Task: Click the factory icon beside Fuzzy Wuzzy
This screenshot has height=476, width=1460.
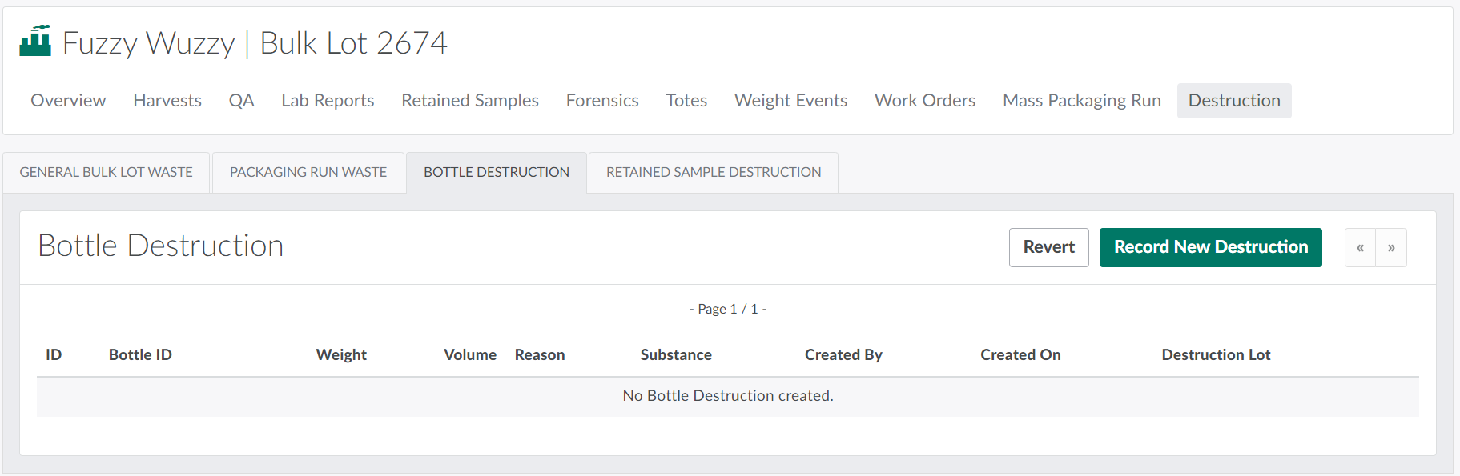Action: 35,41
